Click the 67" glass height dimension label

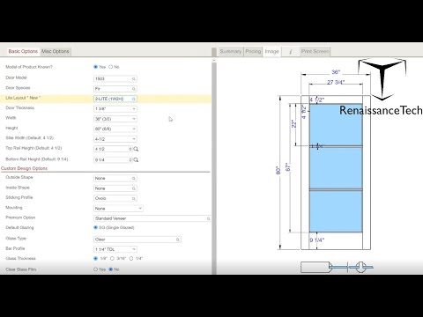point(288,167)
